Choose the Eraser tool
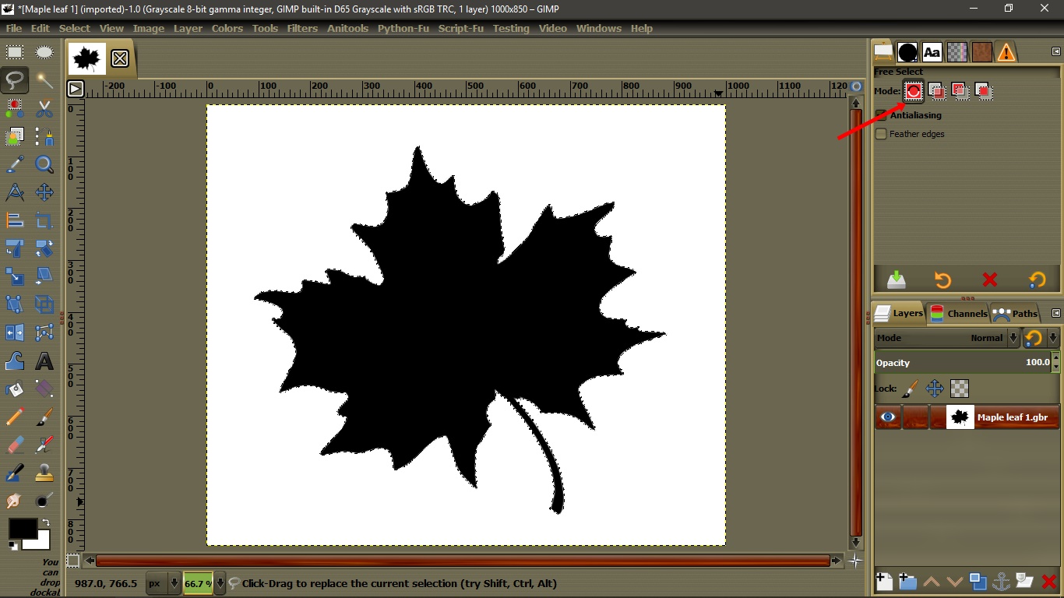 [15, 445]
